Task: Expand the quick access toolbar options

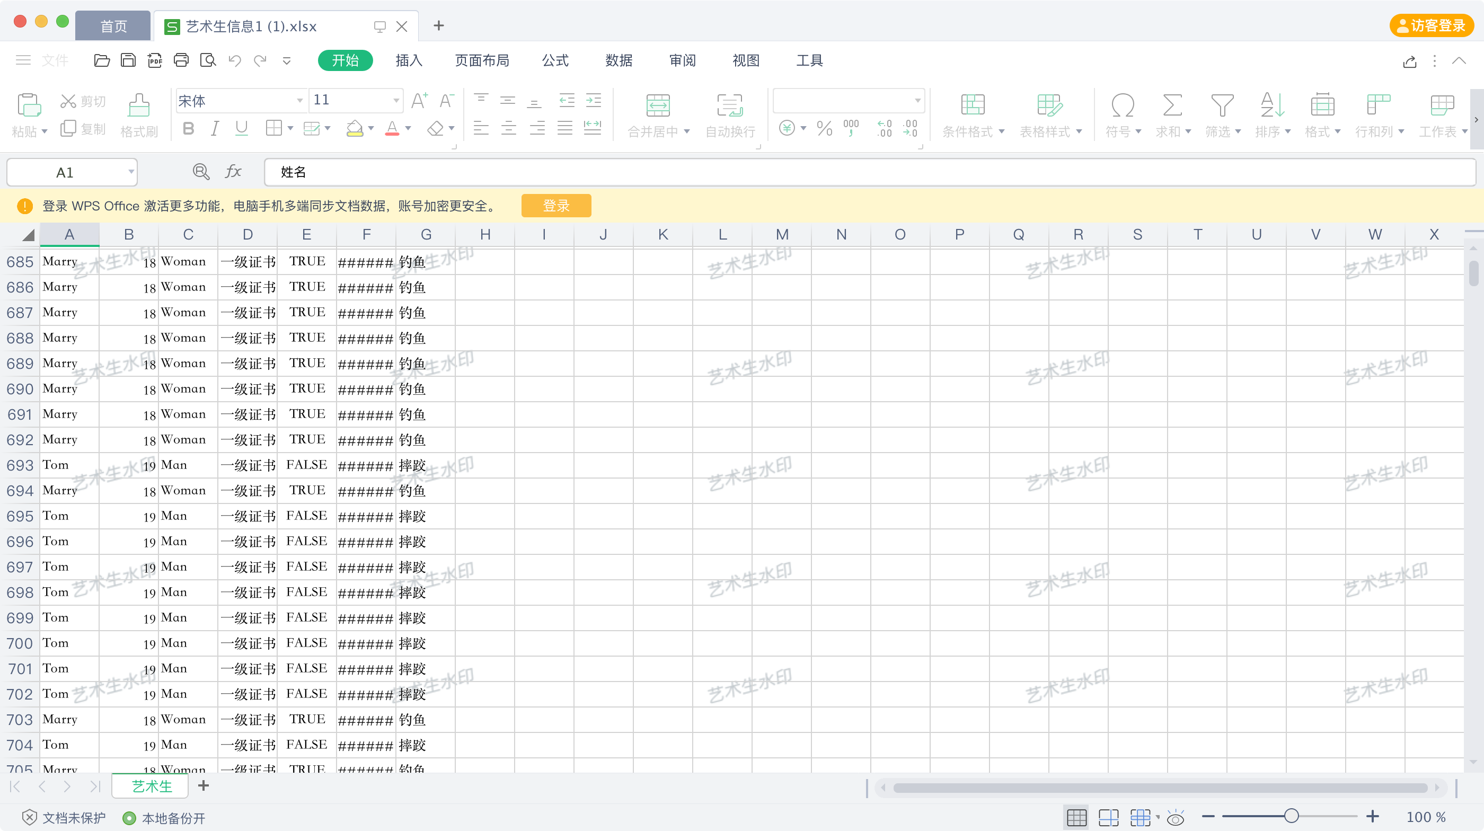Action: [x=286, y=60]
